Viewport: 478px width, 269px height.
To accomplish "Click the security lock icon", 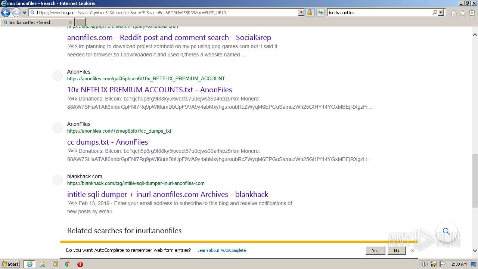I will (x=310, y=12).
